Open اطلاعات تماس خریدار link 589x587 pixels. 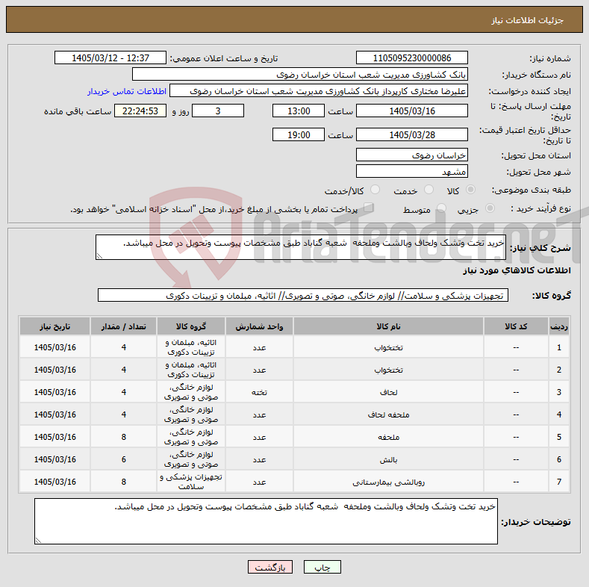pyautogui.click(x=127, y=91)
